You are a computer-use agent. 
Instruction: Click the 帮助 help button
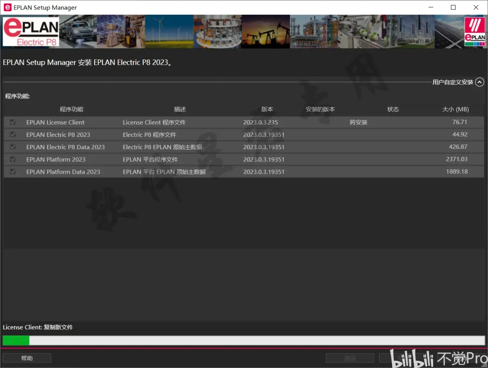(x=27, y=358)
